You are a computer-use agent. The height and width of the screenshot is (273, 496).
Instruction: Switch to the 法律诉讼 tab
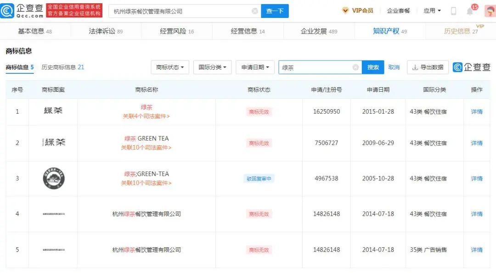pyautogui.click(x=106, y=31)
